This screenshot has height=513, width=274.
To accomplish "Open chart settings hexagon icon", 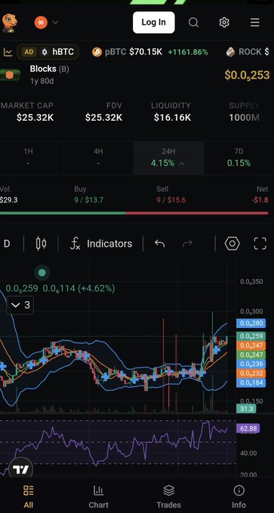I will coord(232,244).
